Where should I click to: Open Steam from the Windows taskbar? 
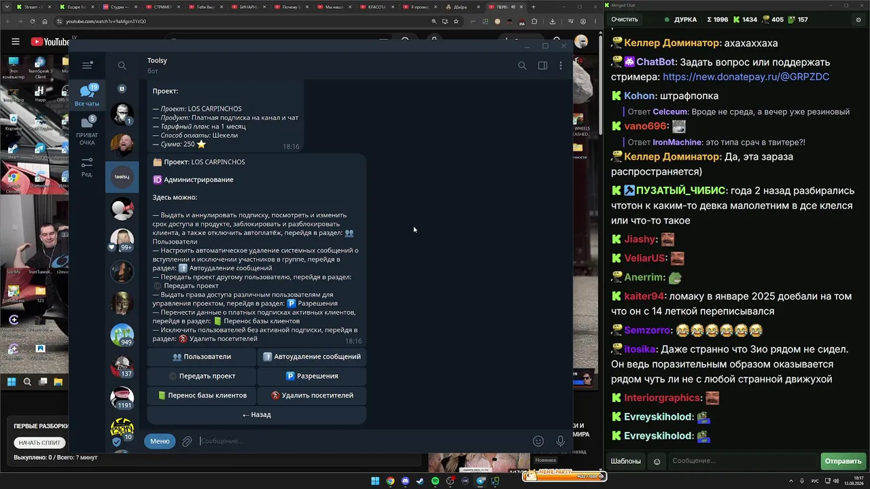click(420, 482)
